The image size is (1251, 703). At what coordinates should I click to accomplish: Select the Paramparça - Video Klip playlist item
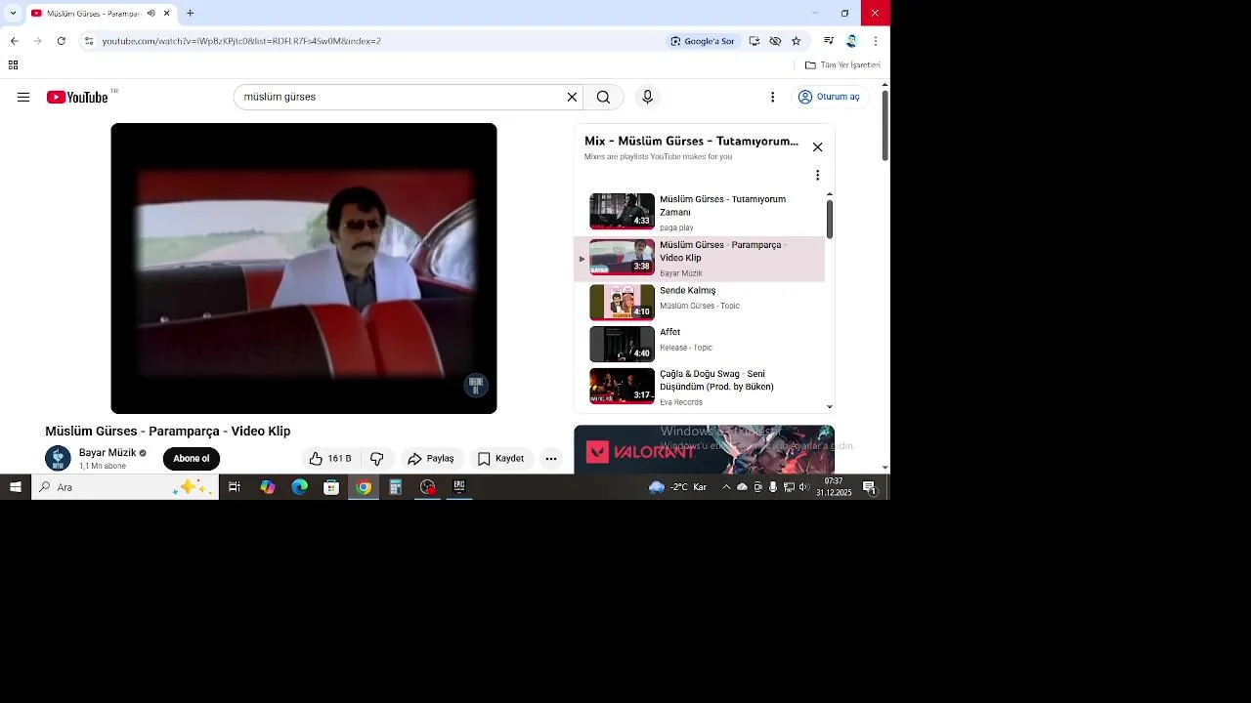pos(699,259)
